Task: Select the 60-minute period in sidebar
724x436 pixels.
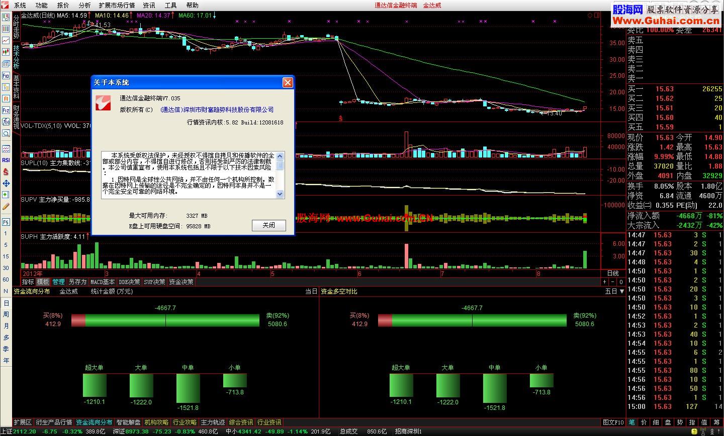Action: coord(6,279)
